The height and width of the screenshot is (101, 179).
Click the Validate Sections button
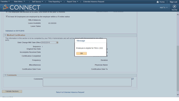coord(12,91)
